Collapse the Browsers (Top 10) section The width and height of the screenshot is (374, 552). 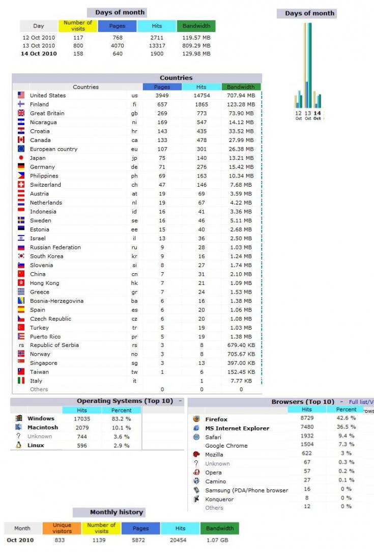(341, 402)
